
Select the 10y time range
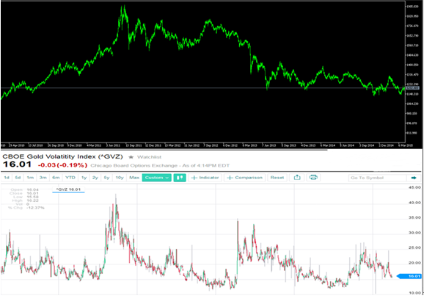coord(120,178)
